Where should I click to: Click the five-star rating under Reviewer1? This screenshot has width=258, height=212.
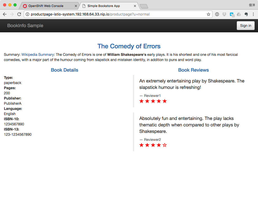pyautogui.click(x=153, y=101)
